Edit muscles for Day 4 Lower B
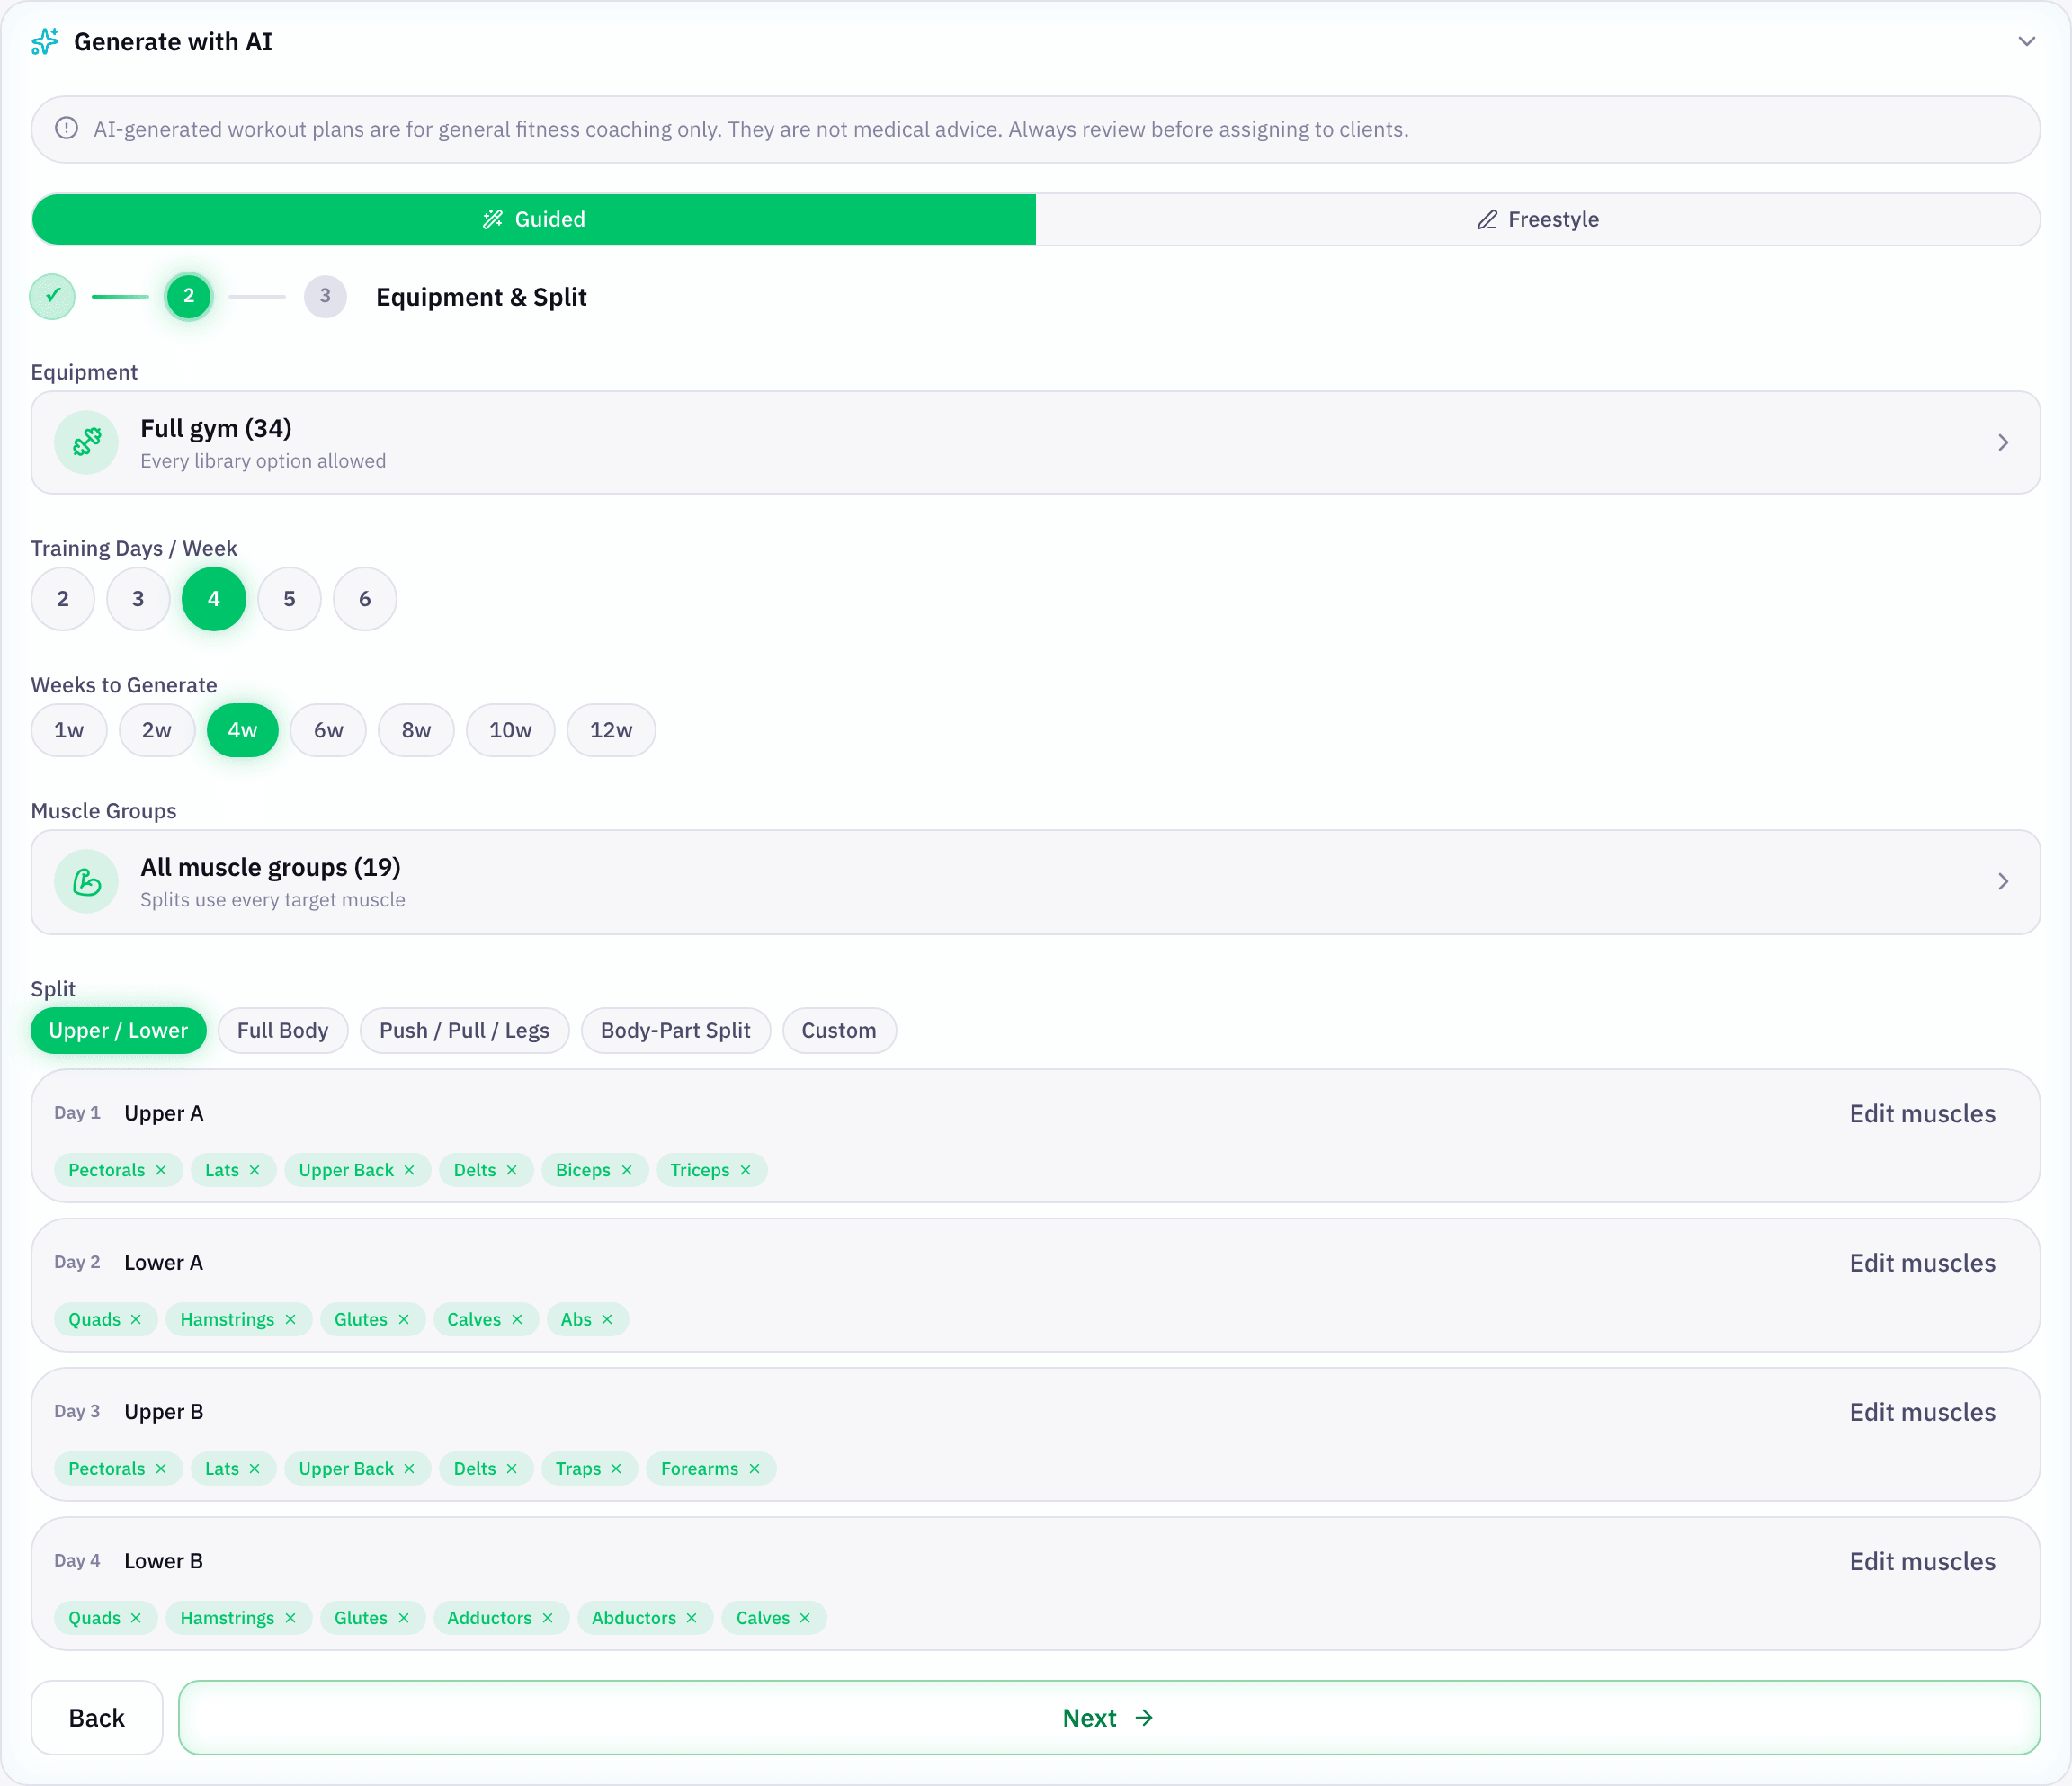Screen dimensions: 2072x1786 (x=1922, y=1561)
